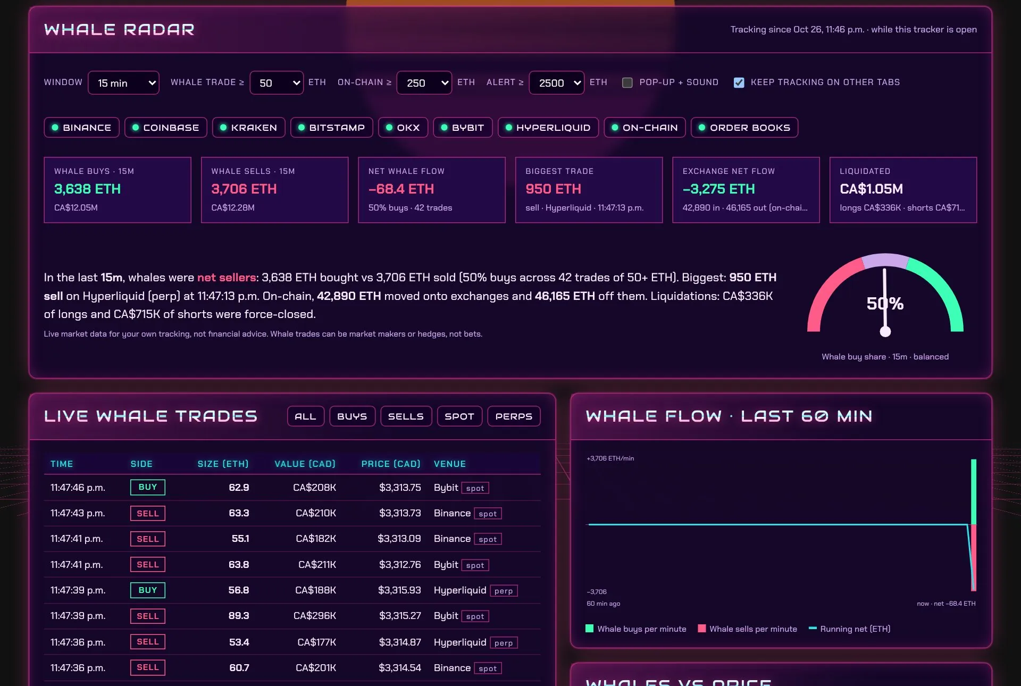The image size is (1021, 686).
Task: Click the whale buy share gauge
Action: [885, 295]
